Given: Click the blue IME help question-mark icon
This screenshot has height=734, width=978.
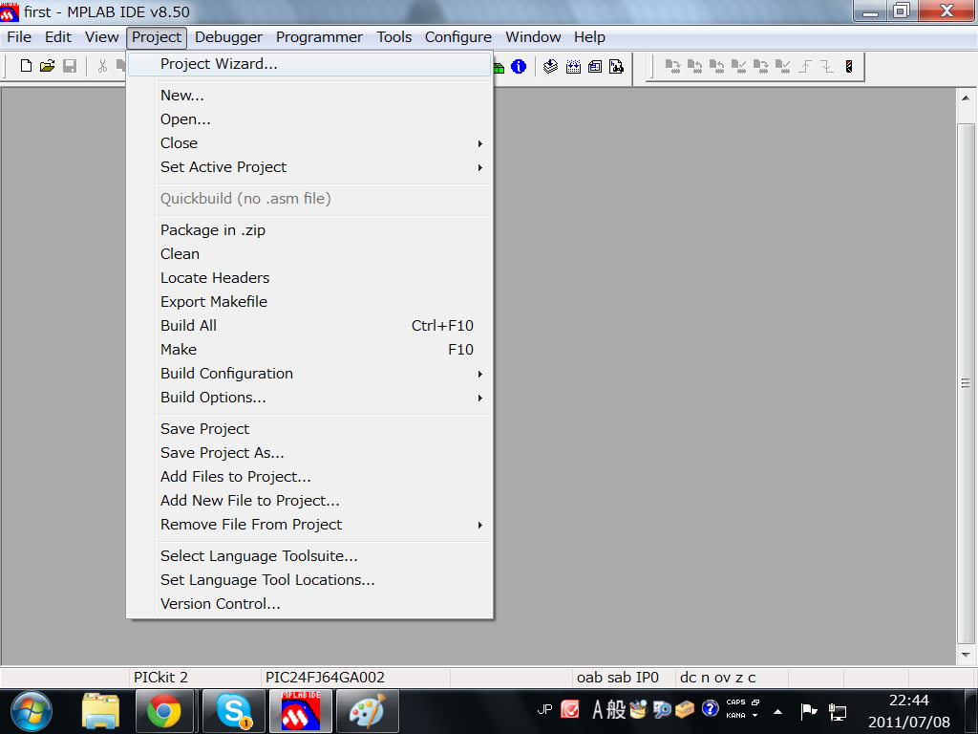Looking at the screenshot, I should [x=710, y=708].
